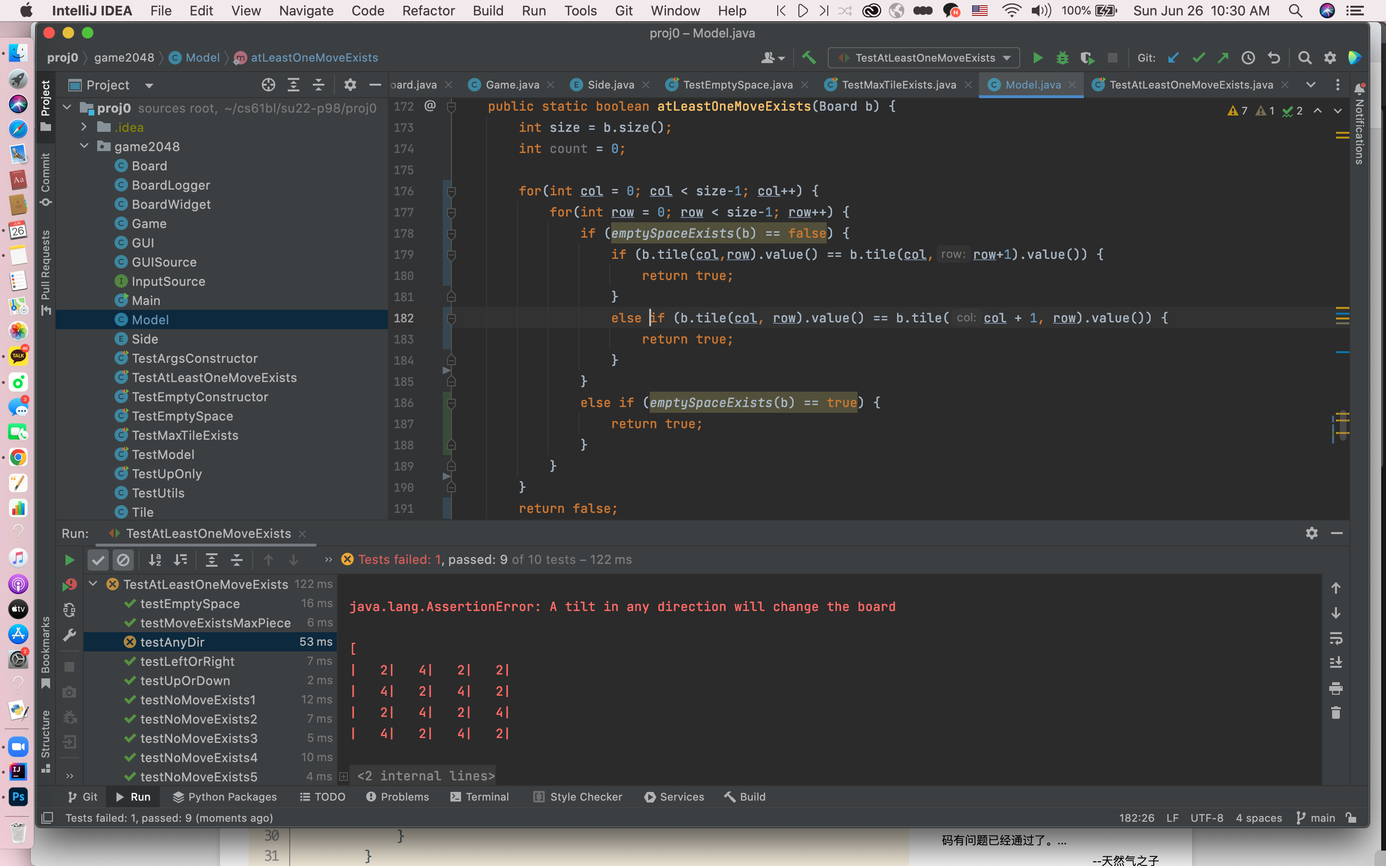Click the Debug bug icon

point(1063,58)
